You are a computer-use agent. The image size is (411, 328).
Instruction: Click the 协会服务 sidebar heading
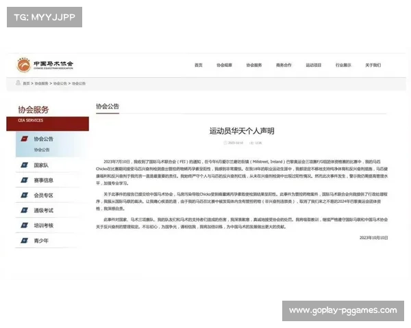[x=34, y=110]
